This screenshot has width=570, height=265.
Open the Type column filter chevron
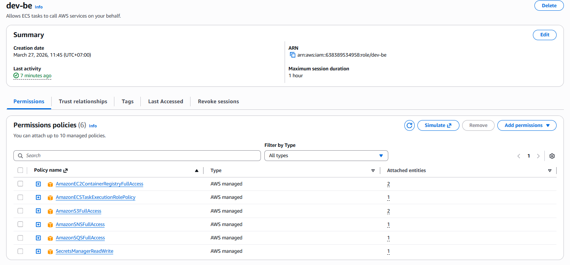point(373,171)
